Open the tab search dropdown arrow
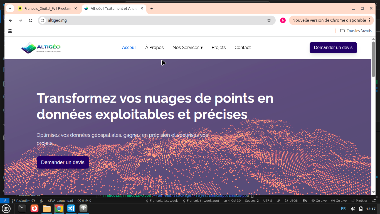This screenshot has height=214, width=380. [10, 8]
